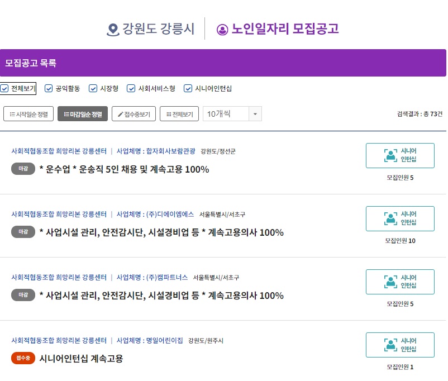448x381 pixels.
Task: Click 사업체명 : (주)디에이엠에스 text
Action: tap(155, 215)
